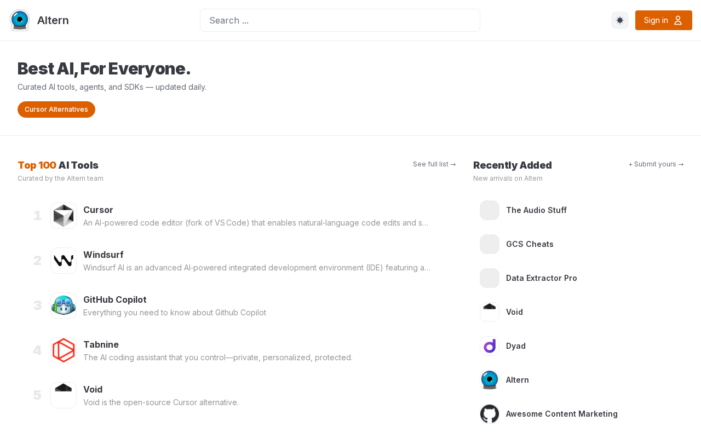The height and width of the screenshot is (438, 701).
Task: Open the Data Extractor Pro entry
Action: [578, 278]
